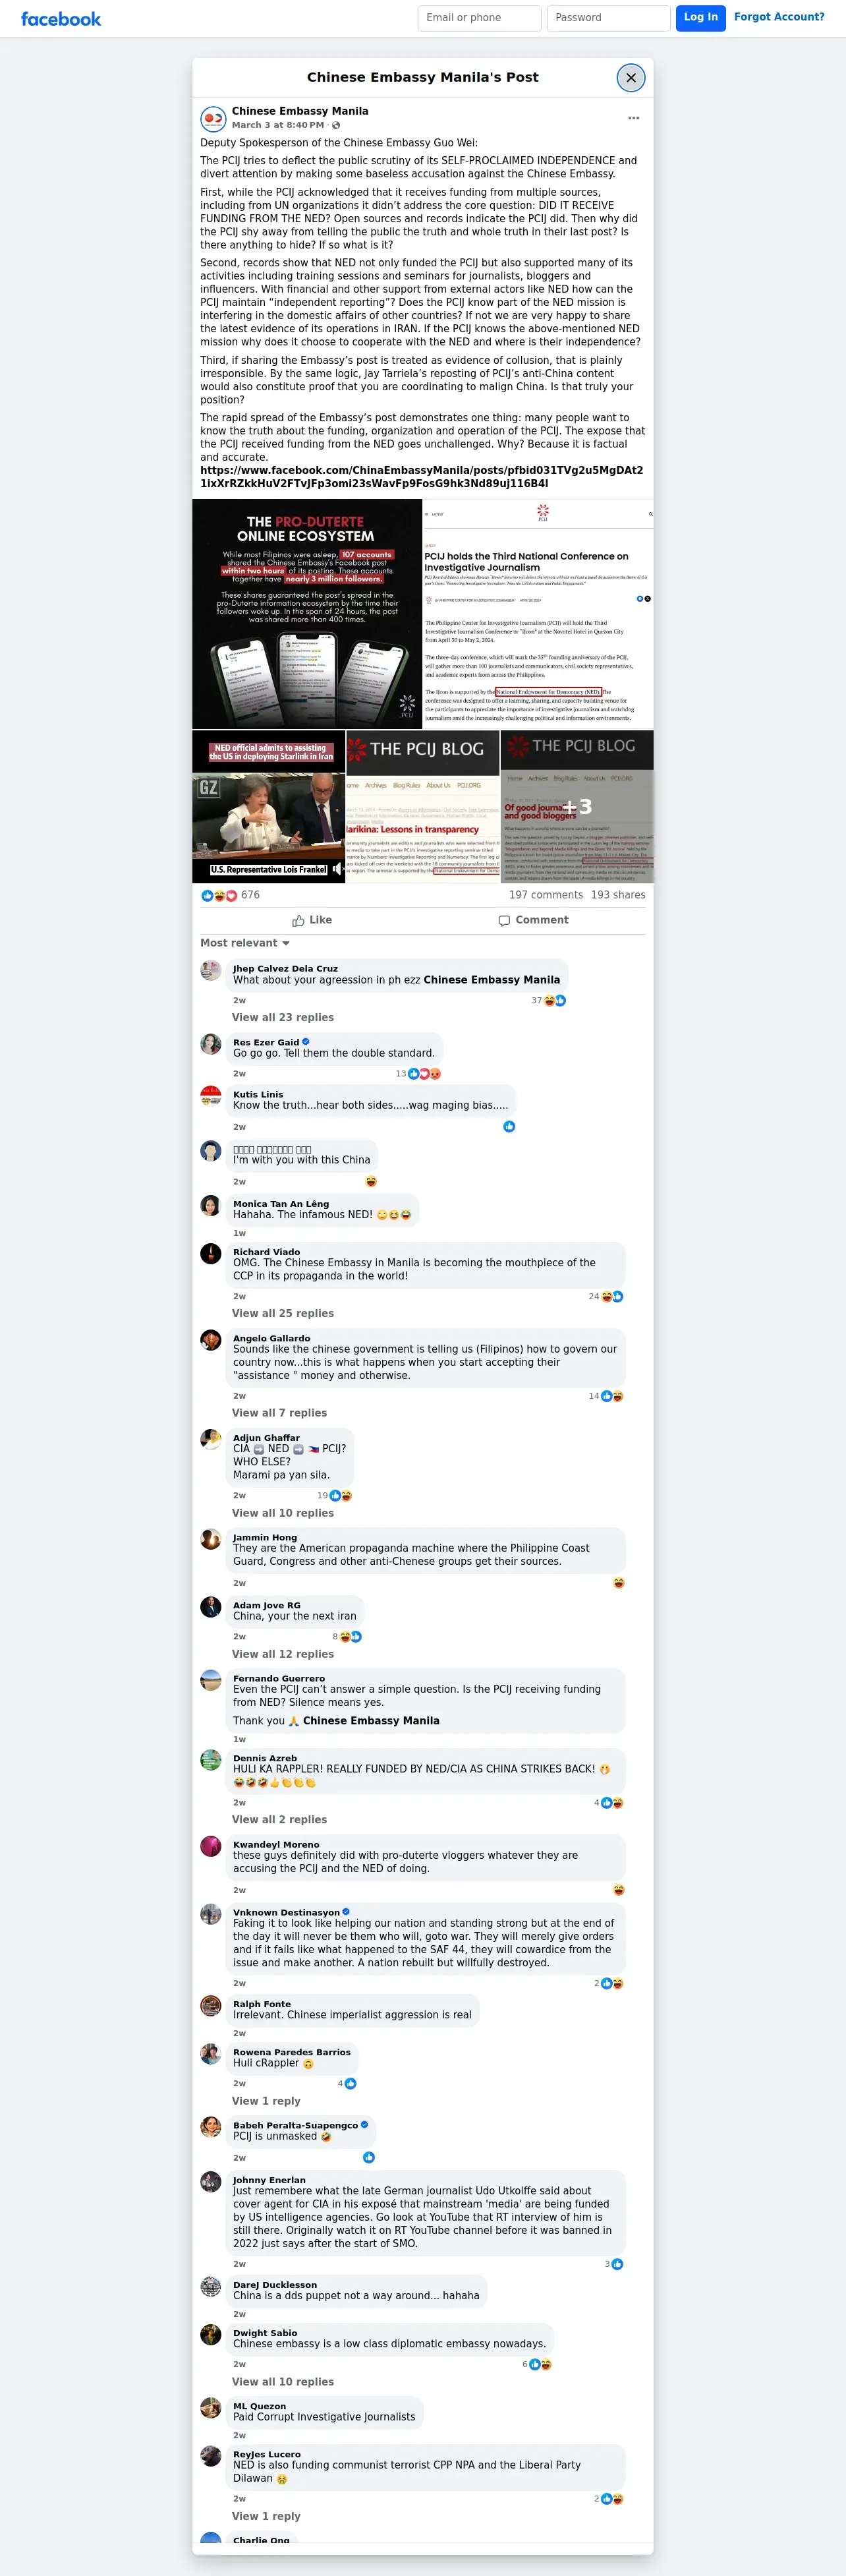Click the Comment speech bubble button
Screen dimensions: 846x2576
coord(533,920)
